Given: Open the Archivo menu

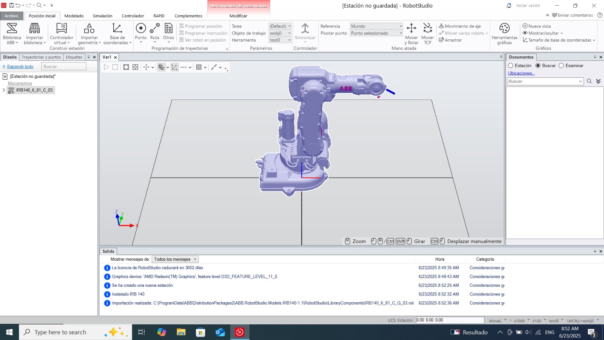Looking at the screenshot, I should 11,16.
